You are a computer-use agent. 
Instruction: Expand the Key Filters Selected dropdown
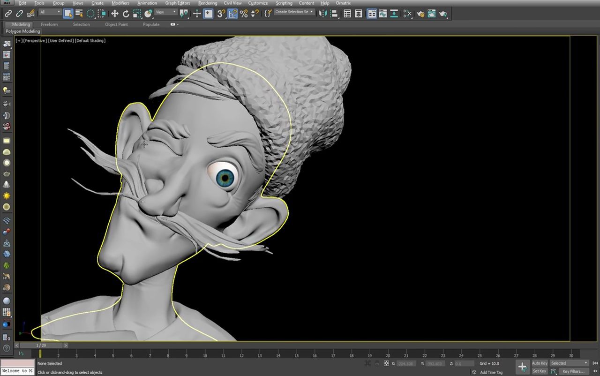(x=586, y=363)
